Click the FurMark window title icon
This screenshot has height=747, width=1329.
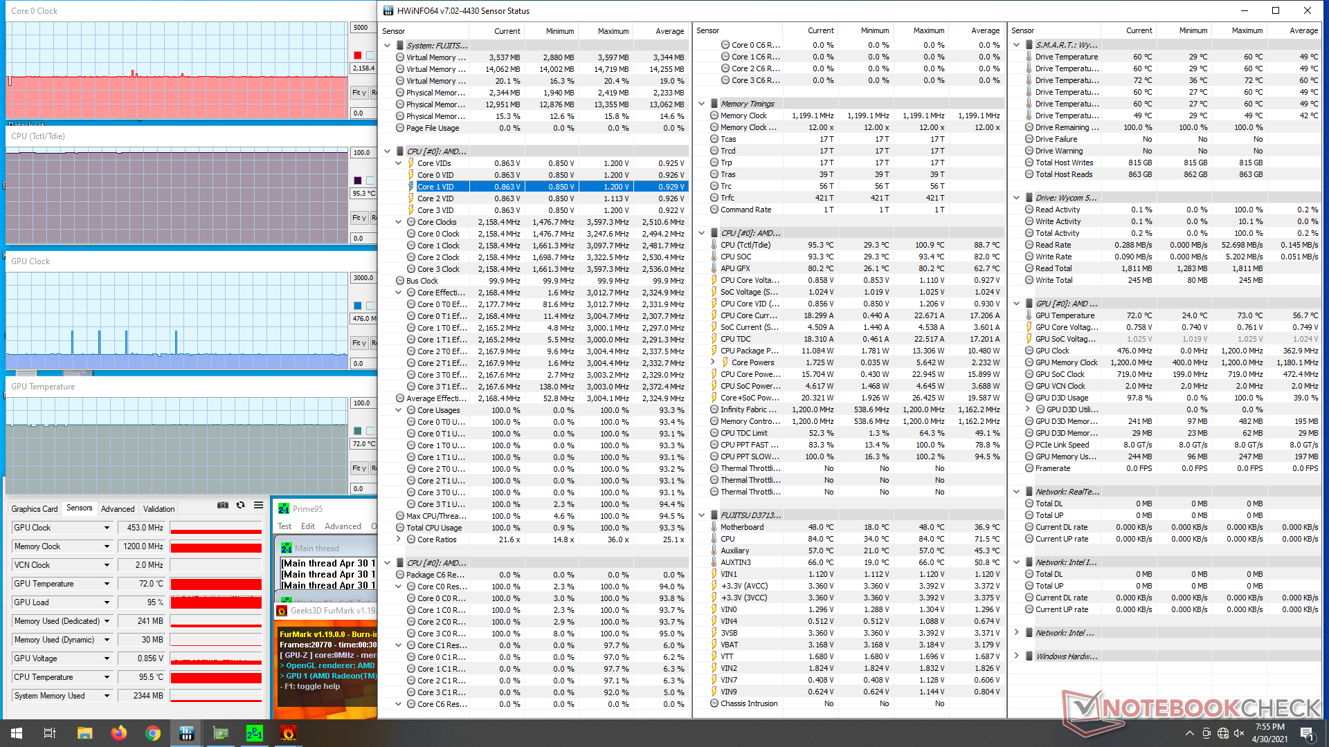tap(282, 611)
